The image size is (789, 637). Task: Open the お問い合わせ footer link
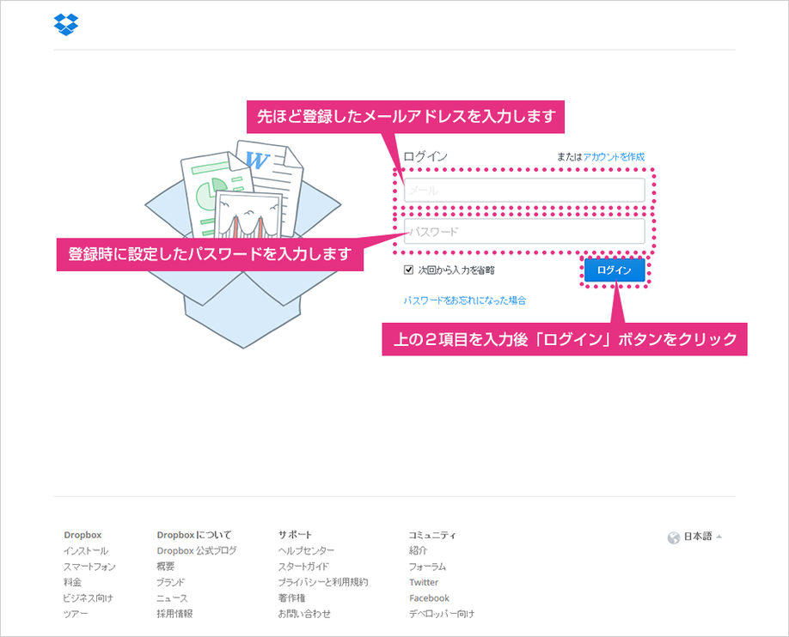pos(304,614)
